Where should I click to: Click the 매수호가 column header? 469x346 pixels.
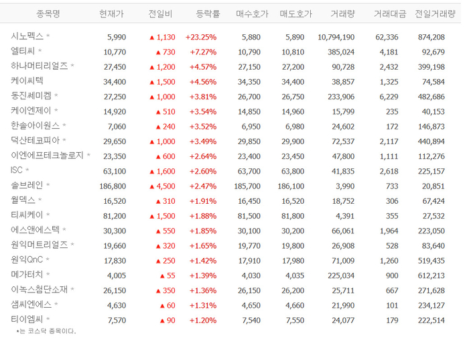tap(252, 14)
